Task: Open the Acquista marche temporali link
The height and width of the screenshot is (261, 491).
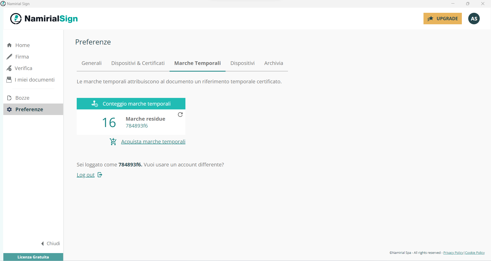Action: (153, 141)
